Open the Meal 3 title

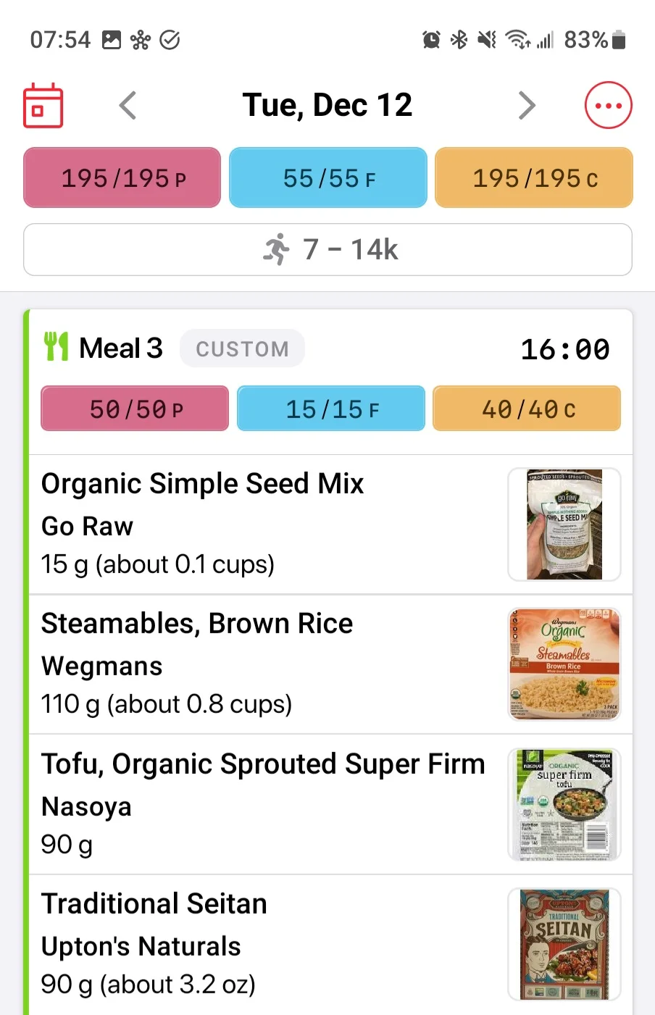(x=121, y=348)
